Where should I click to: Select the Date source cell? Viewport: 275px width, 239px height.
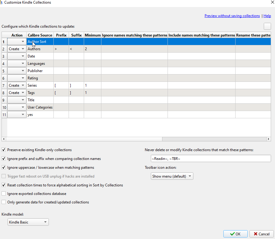[40, 56]
